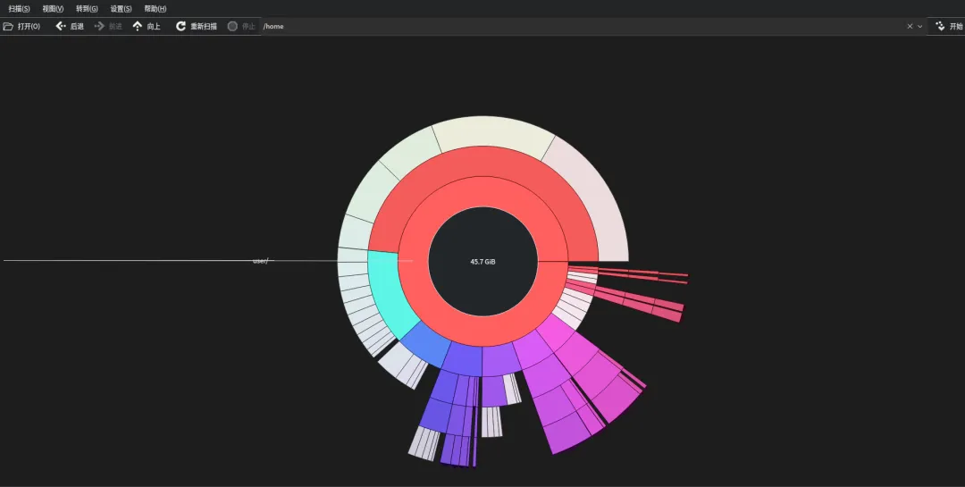Image resolution: width=965 pixels, height=487 pixels.
Task: Open the 帮助(H) menu
Action: tap(155, 9)
